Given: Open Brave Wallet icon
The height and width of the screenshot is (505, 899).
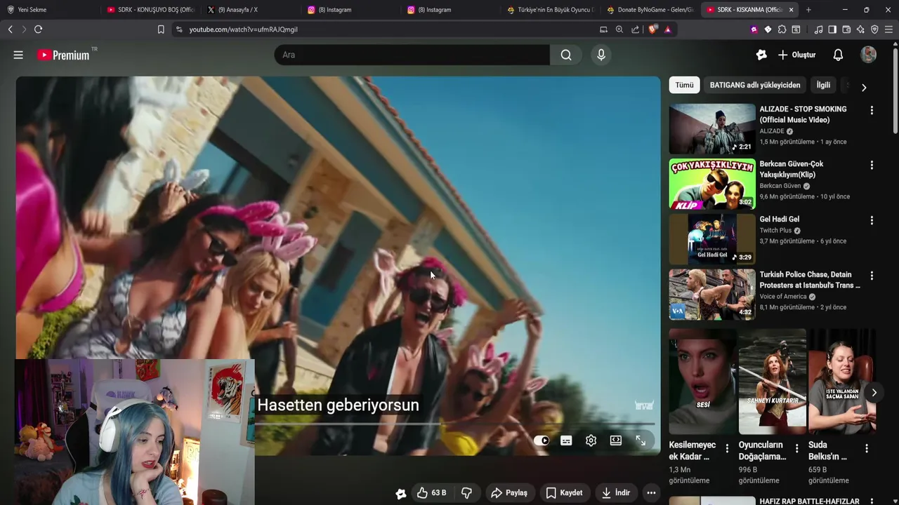Looking at the screenshot, I should [x=846, y=29].
